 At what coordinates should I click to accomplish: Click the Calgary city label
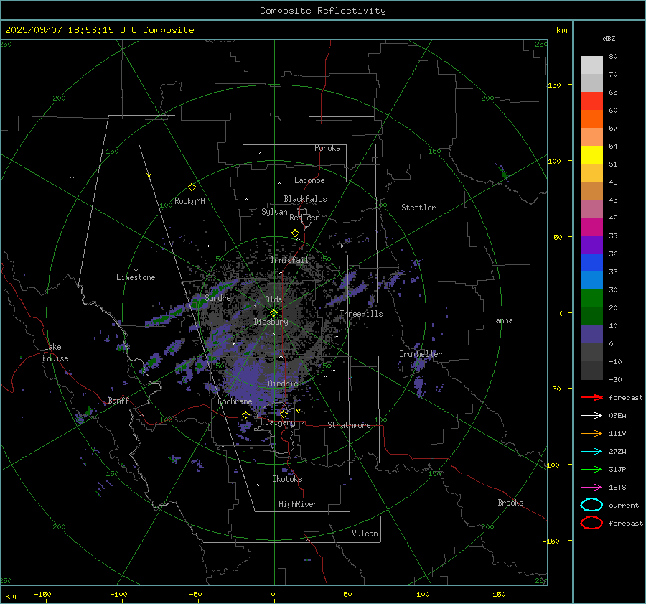(x=280, y=422)
